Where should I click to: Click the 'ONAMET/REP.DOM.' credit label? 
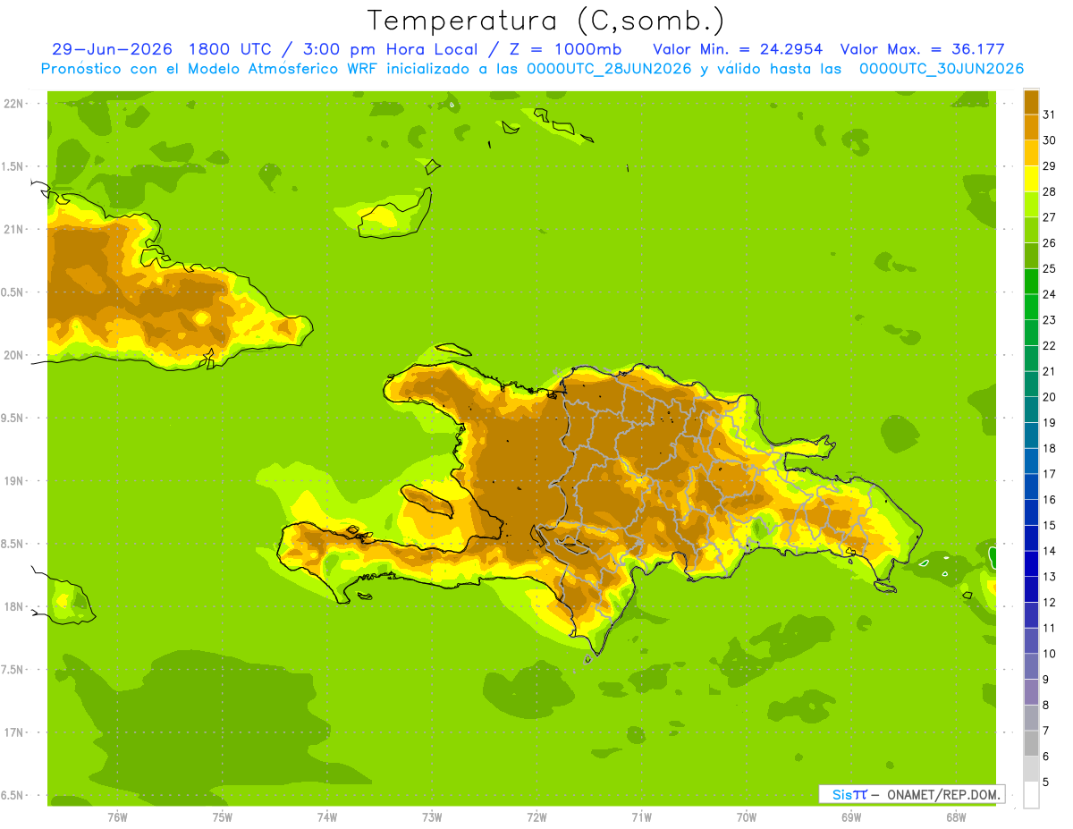click(x=942, y=794)
